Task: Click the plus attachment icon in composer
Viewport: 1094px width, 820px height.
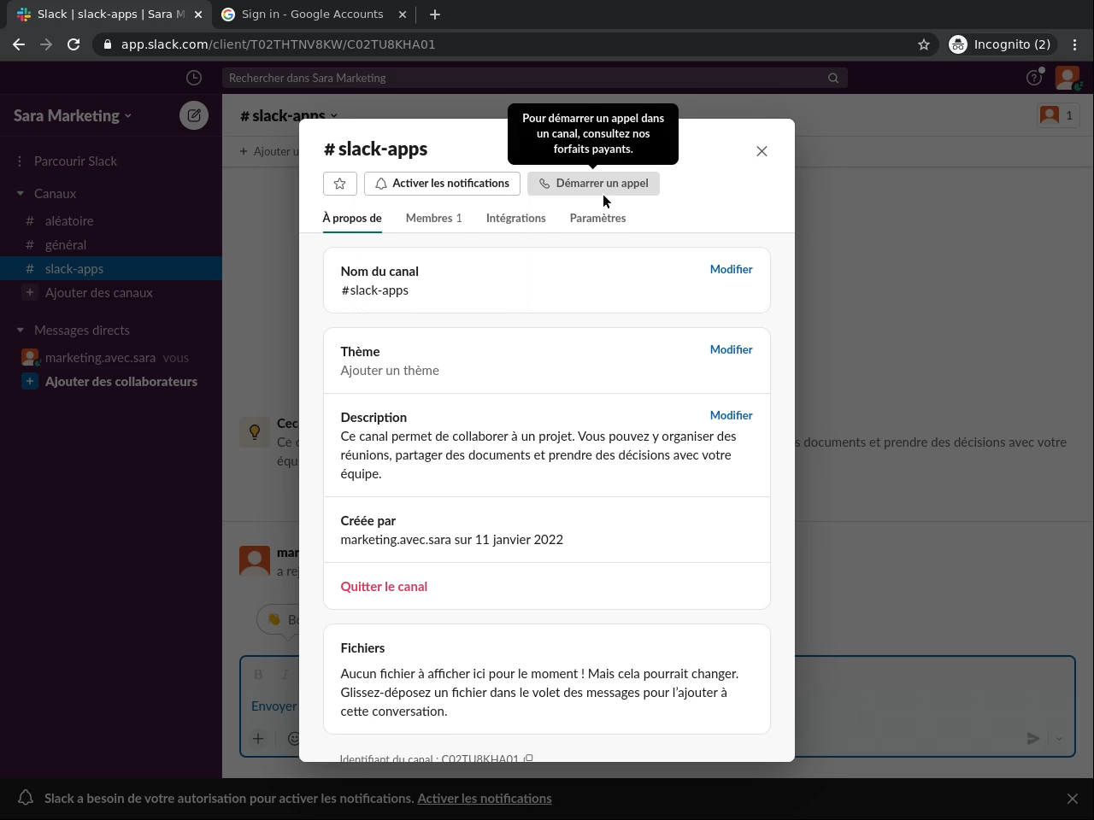Action: pos(258,739)
